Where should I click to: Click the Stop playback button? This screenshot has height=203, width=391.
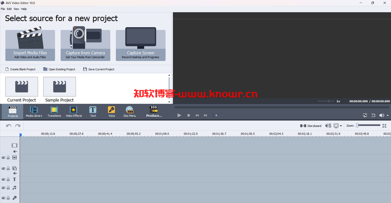188,115
